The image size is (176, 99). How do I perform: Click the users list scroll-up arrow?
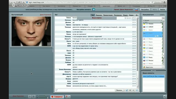point(164,20)
